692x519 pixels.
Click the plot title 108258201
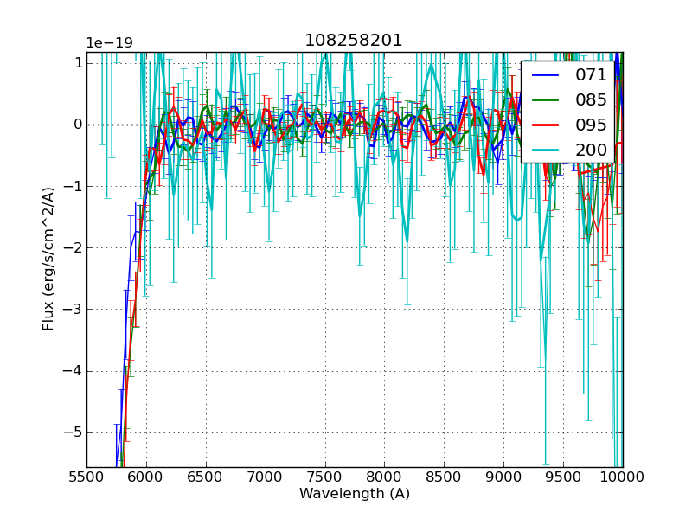click(x=354, y=41)
